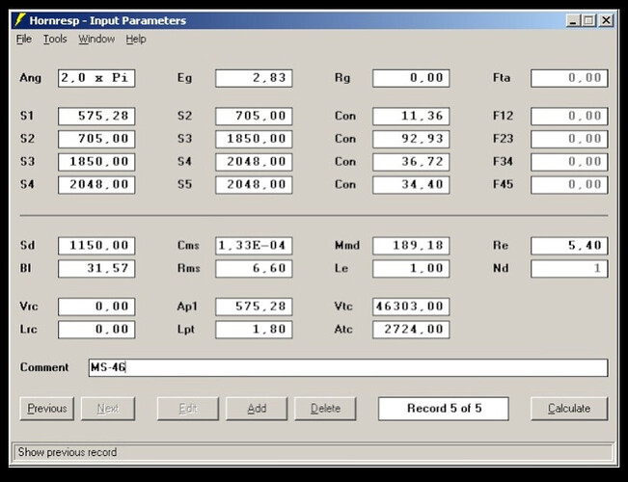Click the Con label beside 34,40

(345, 184)
